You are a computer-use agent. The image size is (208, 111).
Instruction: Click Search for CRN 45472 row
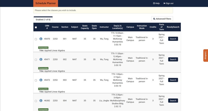click(x=173, y=80)
